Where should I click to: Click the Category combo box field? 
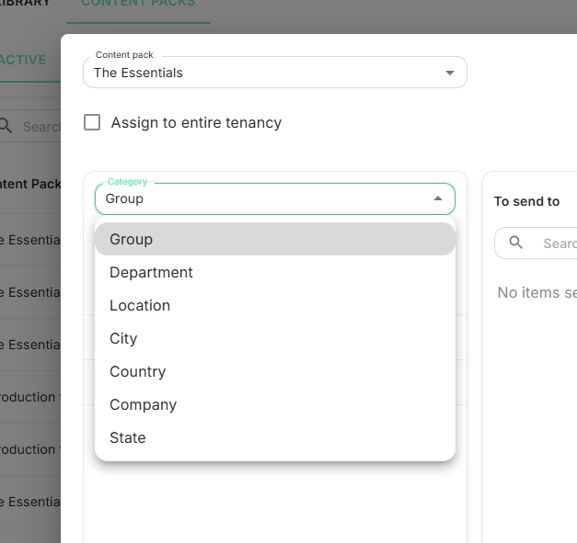(x=262, y=198)
